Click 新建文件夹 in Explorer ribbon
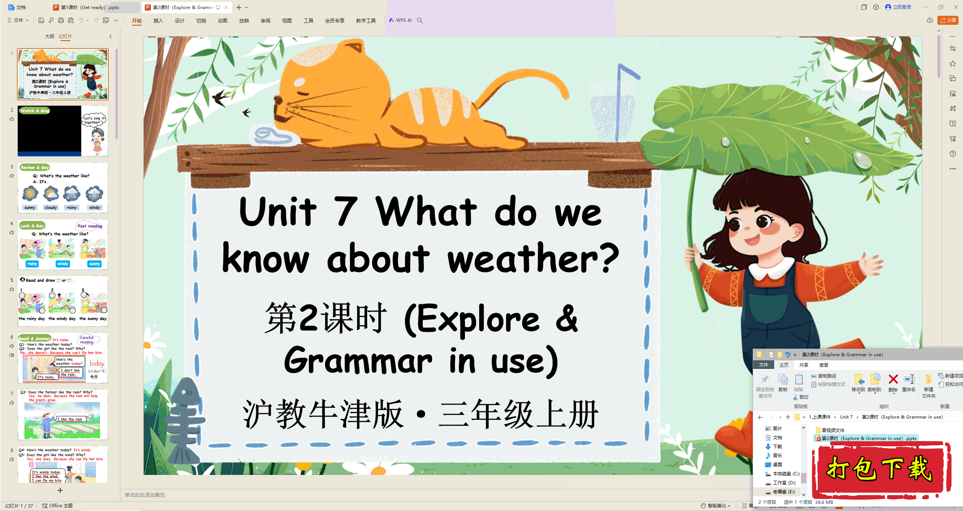 click(928, 386)
